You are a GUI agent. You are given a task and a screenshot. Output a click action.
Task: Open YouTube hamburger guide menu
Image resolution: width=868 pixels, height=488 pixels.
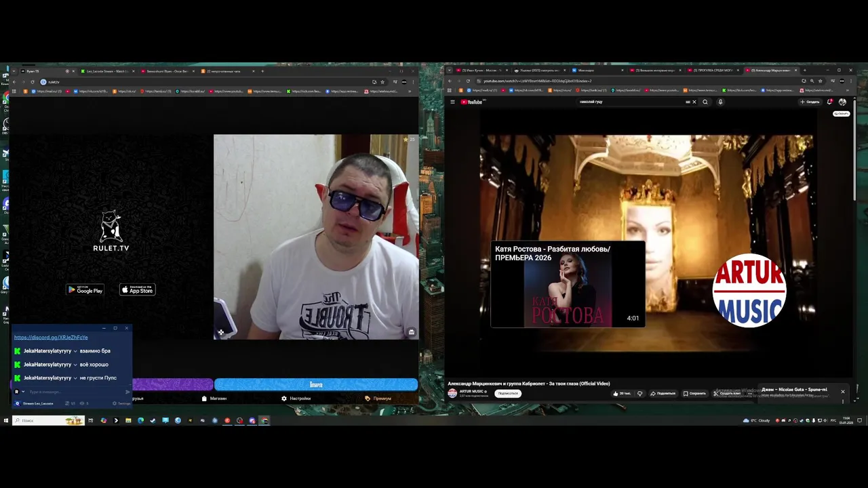pos(452,102)
